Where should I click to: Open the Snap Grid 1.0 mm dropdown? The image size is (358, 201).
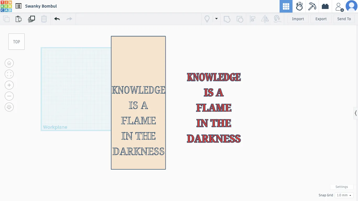344,195
